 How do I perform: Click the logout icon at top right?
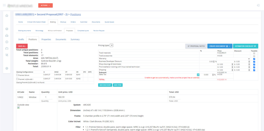[258, 5]
